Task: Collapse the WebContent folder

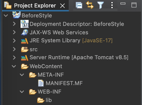Action: pos(14,66)
